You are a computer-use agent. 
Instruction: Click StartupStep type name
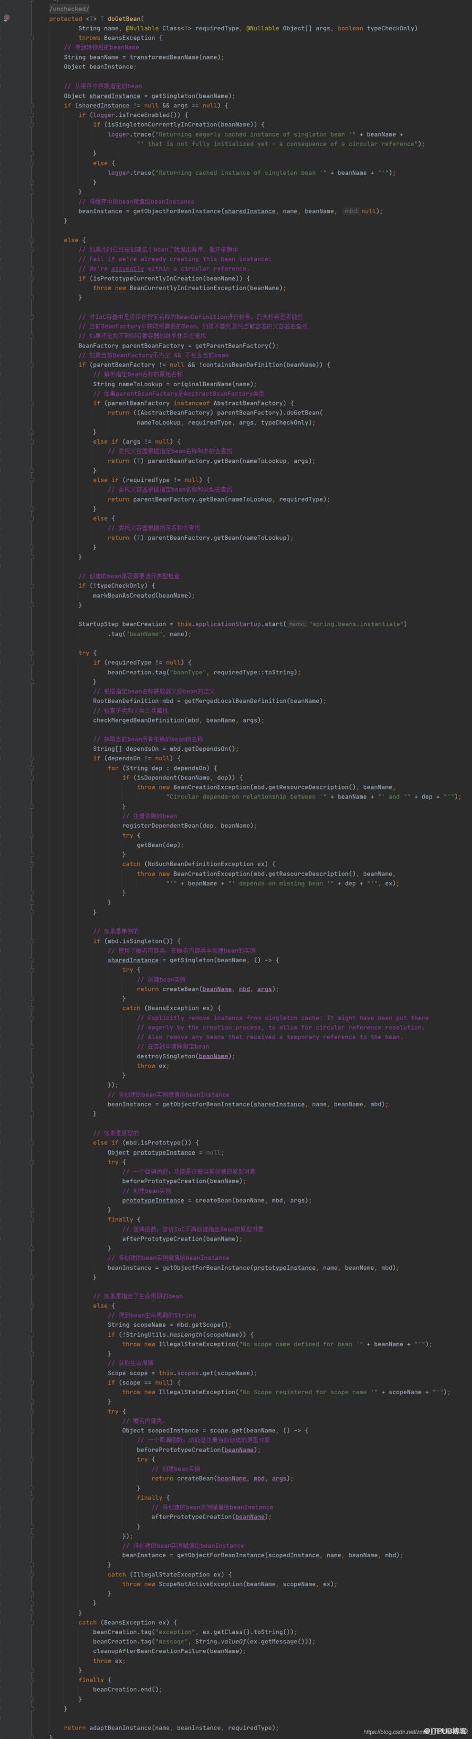tap(99, 624)
